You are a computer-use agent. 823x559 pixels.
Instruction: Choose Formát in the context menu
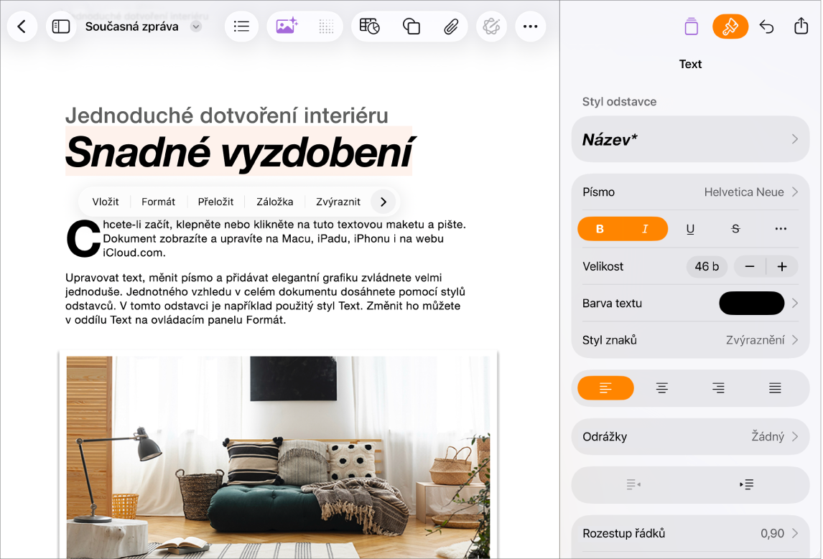[x=159, y=202]
